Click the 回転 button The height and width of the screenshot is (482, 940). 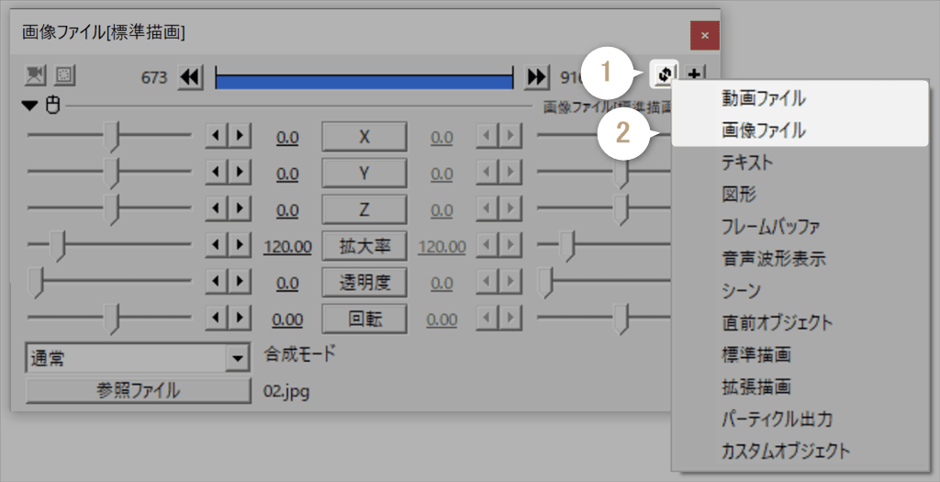coord(364,319)
